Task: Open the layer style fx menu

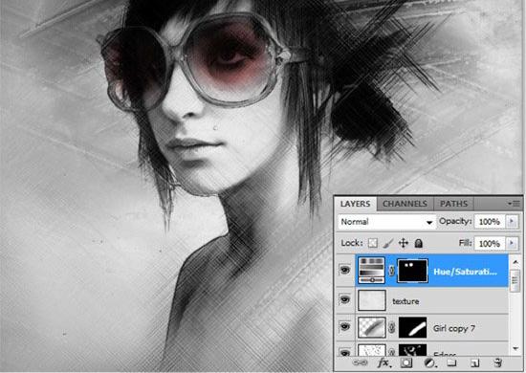Action: tap(384, 362)
